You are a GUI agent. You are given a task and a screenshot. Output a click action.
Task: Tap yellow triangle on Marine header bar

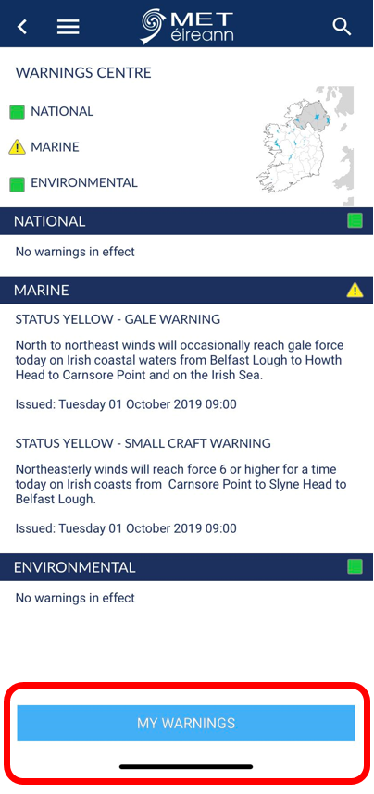pos(355,291)
